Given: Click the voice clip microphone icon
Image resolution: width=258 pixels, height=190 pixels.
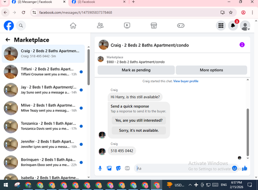Looking at the screenshot, I should coord(100,168).
